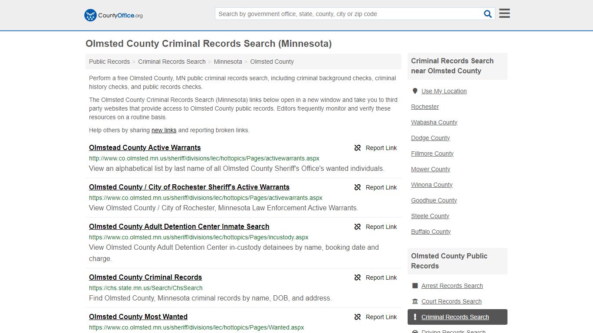Image resolution: width=593 pixels, height=333 pixels.
Task: Open Olmstead County Active Warrants title
Action: 145,147
